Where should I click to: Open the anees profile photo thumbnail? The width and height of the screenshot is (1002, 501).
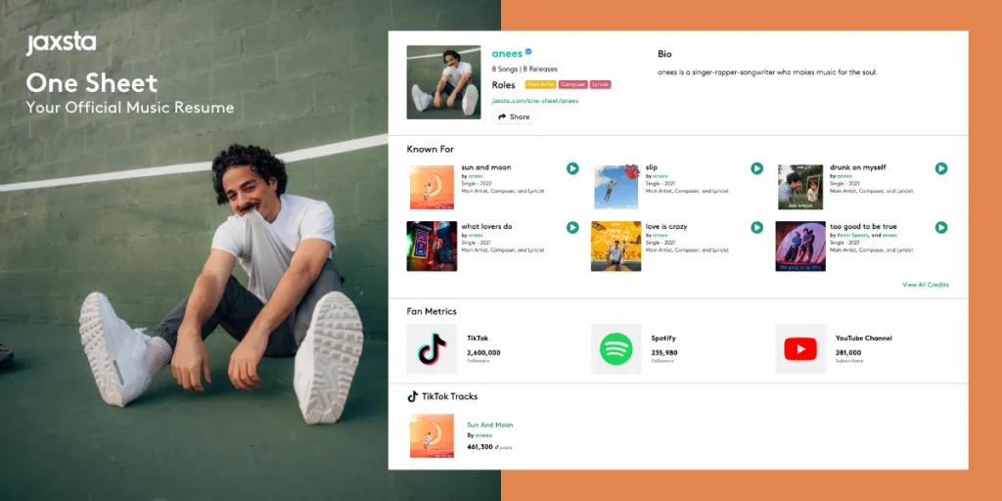[x=445, y=82]
